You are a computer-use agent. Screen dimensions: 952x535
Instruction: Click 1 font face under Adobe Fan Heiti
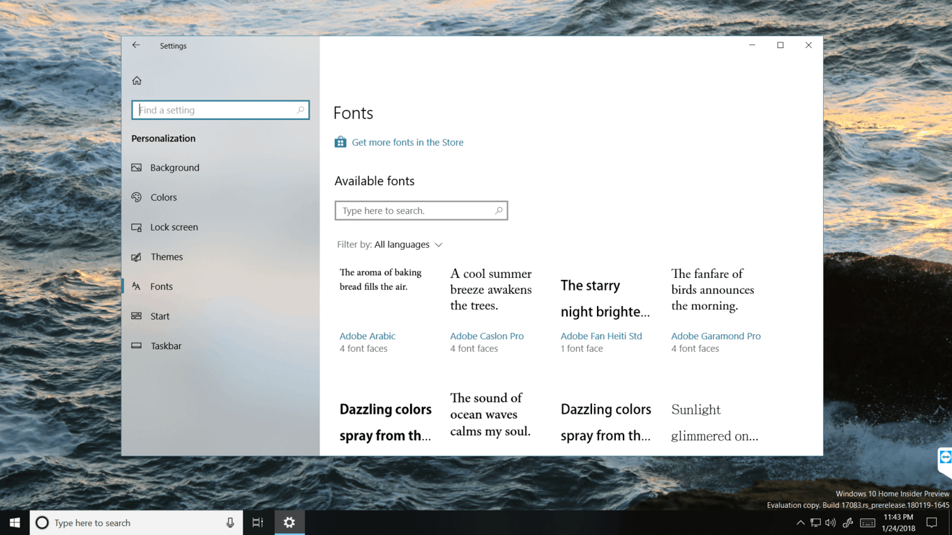(582, 348)
